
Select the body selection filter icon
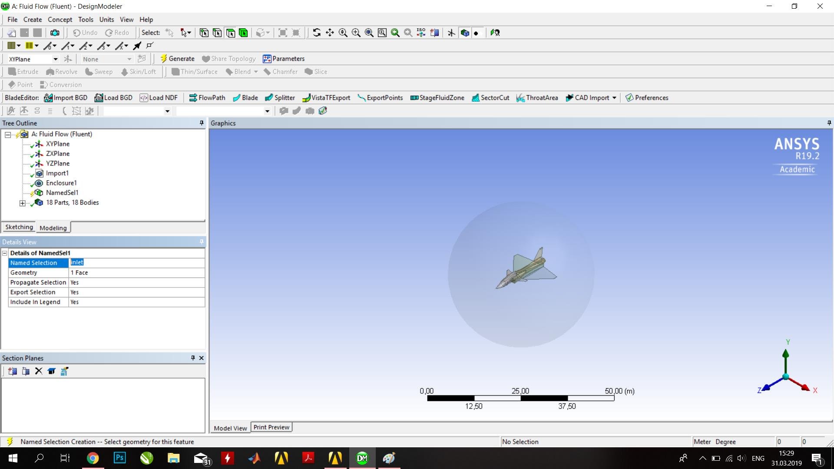[x=243, y=33]
